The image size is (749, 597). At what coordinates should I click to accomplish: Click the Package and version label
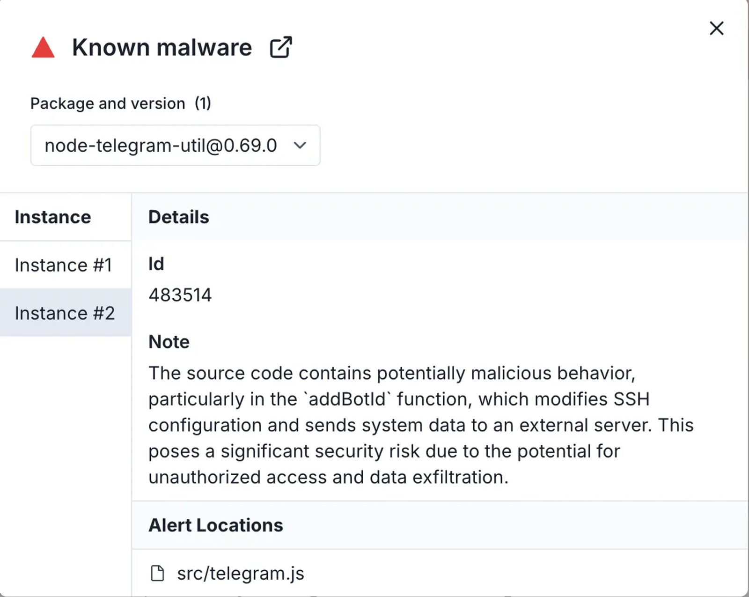[108, 103]
